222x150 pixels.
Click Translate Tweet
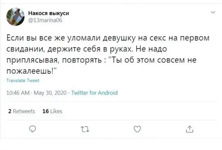pyautogui.click(x=23, y=80)
